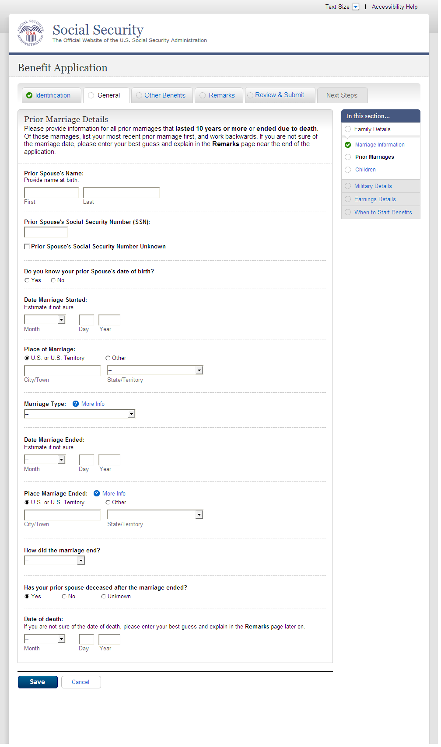Screen dimensions: 441x747
Task: Click the Marriage Type help question icon
Action: tap(76, 404)
